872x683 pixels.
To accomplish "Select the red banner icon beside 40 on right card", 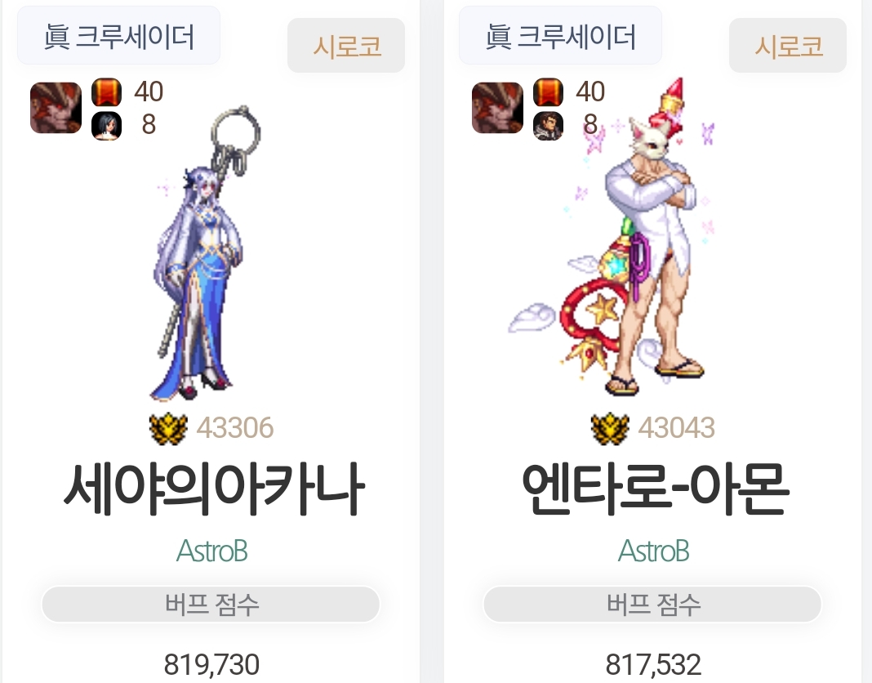I will 548,92.
